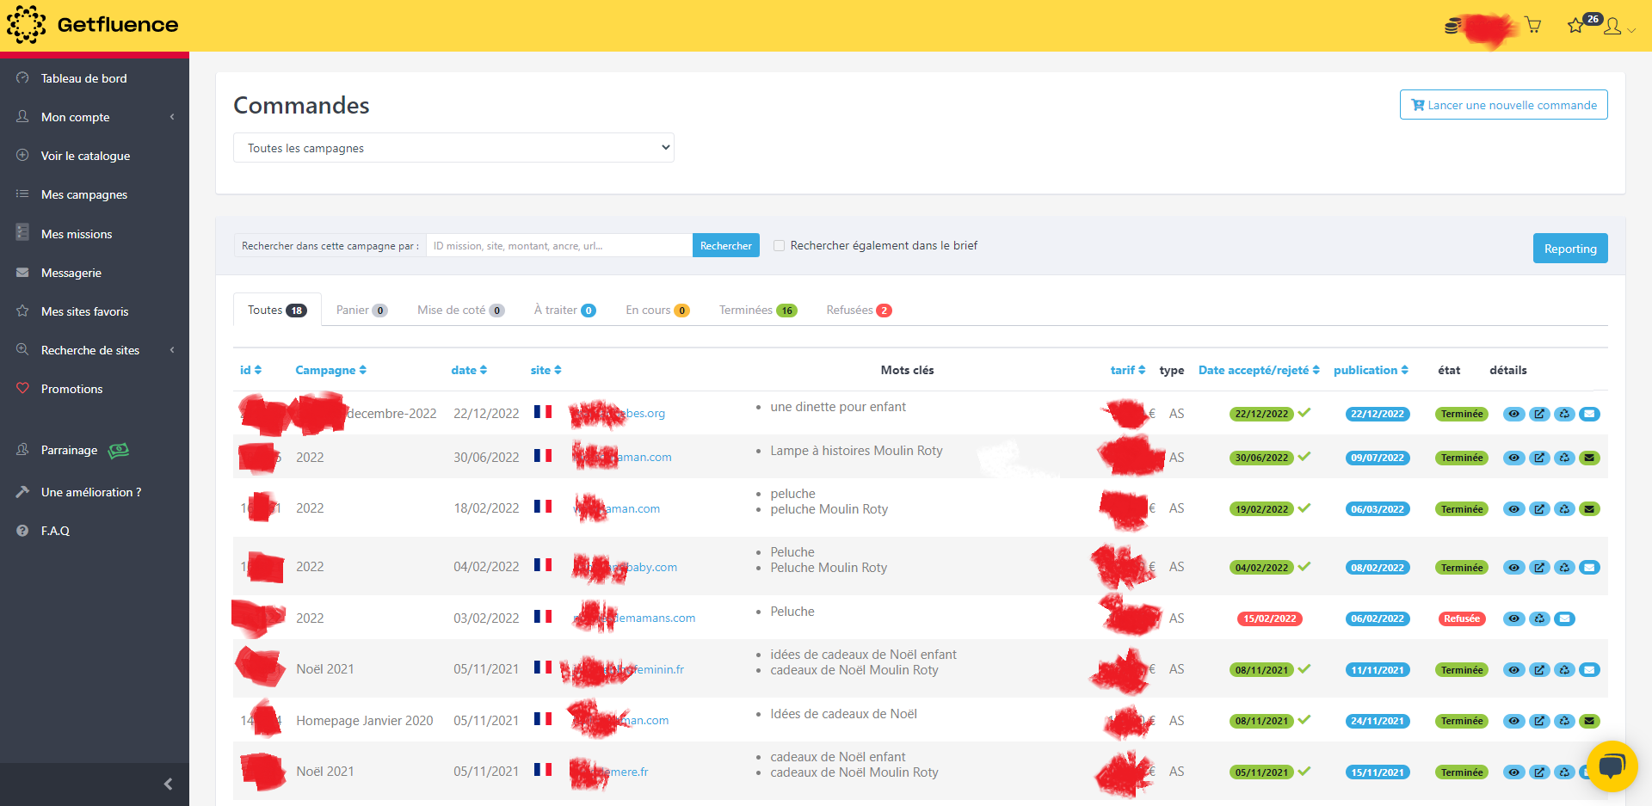Viewport: 1652px width, 806px height.
Task: Click inside the mission search field
Action: 558,245
